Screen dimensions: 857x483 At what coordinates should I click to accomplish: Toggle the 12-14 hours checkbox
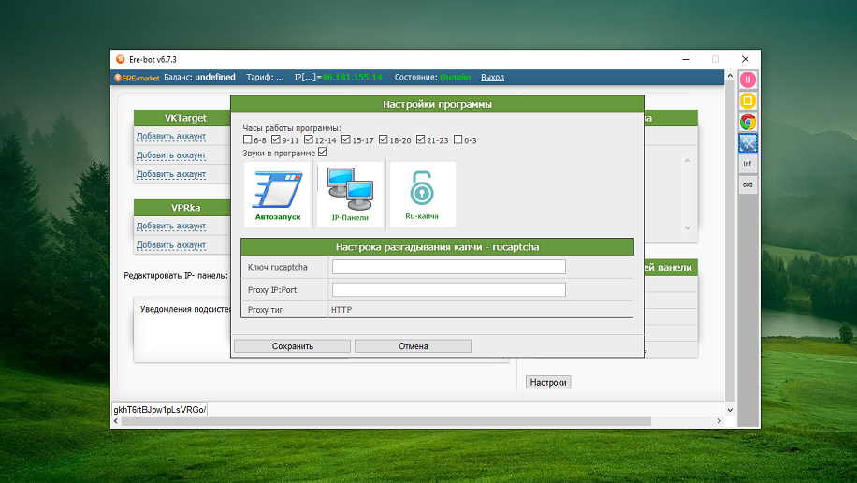(309, 139)
